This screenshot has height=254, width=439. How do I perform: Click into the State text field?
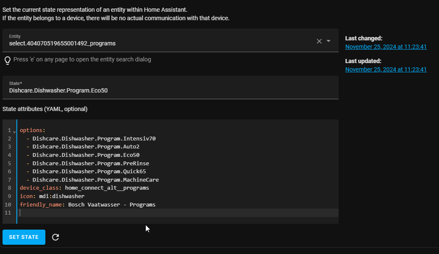coord(168,90)
